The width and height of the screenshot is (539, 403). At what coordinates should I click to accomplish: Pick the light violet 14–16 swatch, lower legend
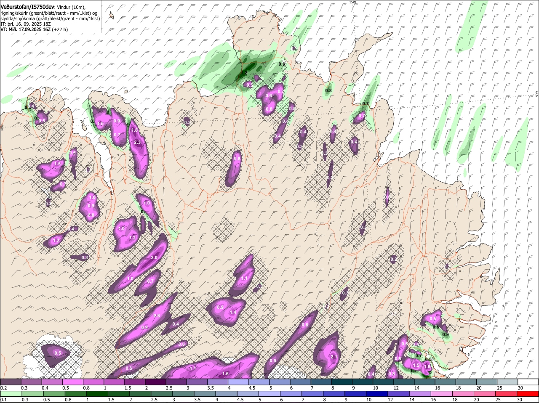[421, 394]
